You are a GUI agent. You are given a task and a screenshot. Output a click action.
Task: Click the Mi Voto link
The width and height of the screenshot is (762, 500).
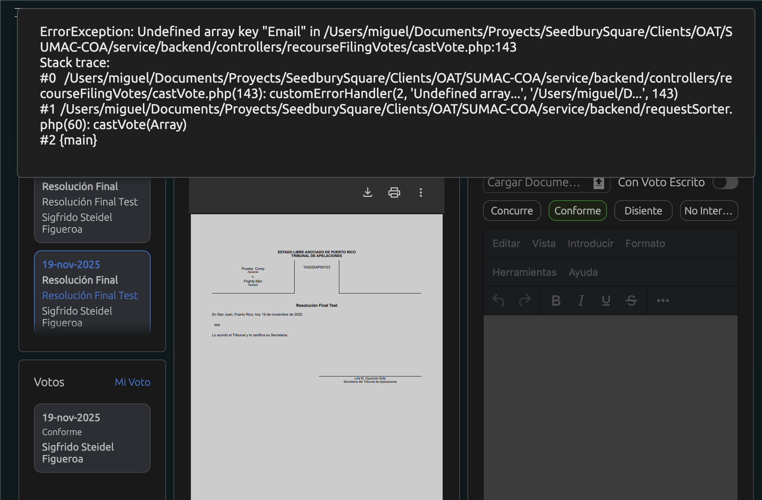pyautogui.click(x=132, y=382)
